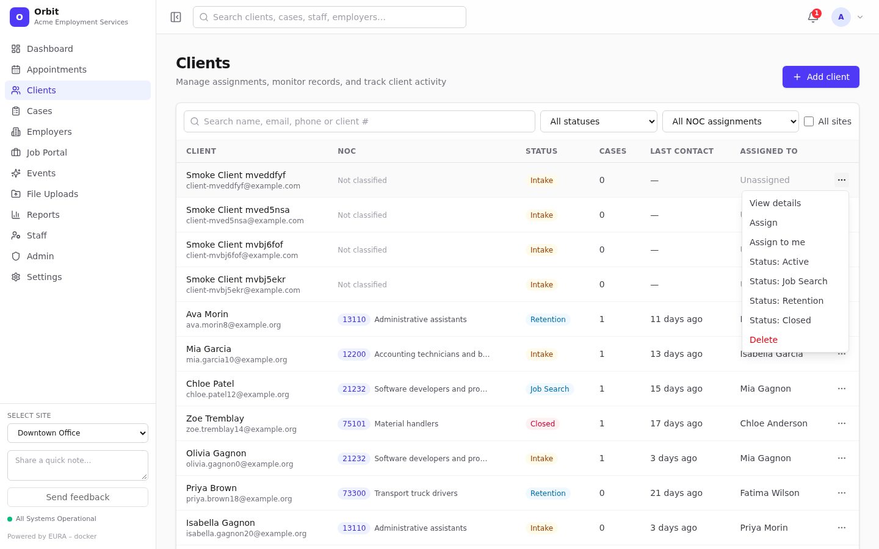The image size is (879, 549).
Task: Select Assign in the context menu
Action: 795,223
